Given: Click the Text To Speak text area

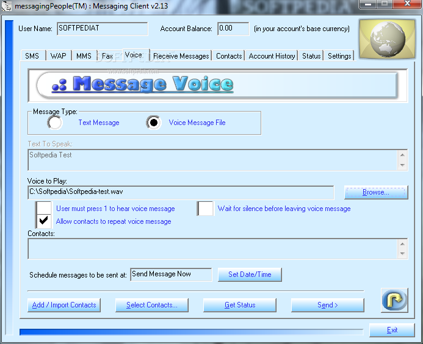Looking at the screenshot, I should coord(212,160).
